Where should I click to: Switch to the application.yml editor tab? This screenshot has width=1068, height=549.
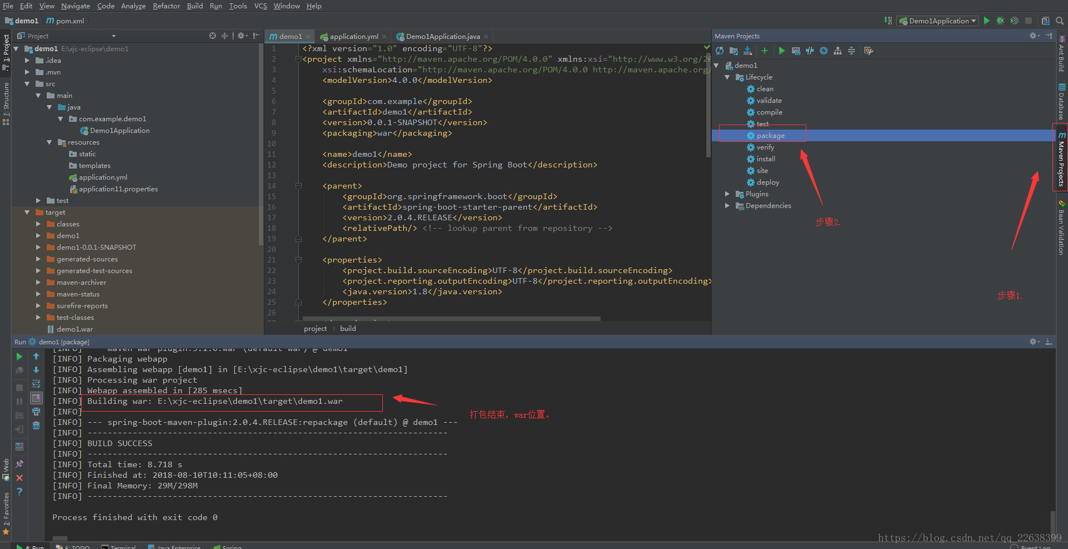coord(353,37)
